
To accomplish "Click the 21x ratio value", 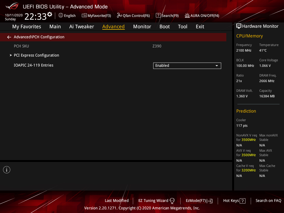I will [x=239, y=81].
